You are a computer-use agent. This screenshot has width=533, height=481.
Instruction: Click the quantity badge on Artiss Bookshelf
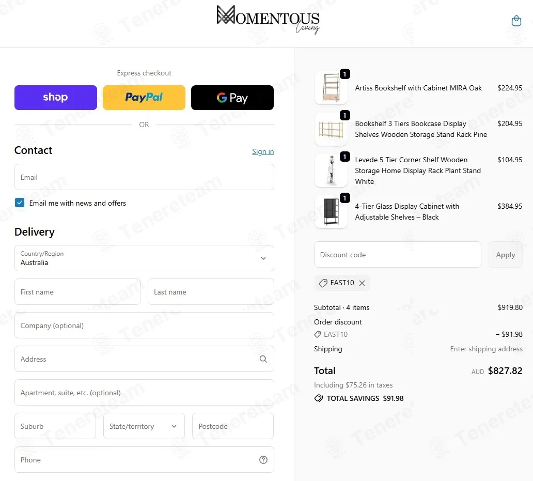[344, 74]
